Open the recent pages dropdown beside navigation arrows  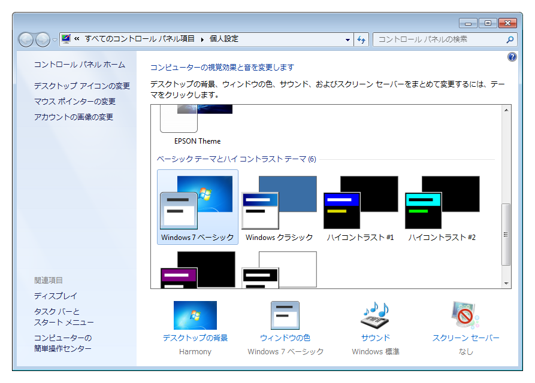click(x=55, y=39)
